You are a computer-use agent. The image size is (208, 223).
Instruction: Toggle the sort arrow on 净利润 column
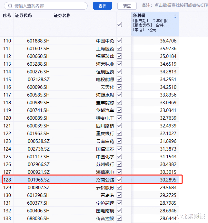tap(175, 16)
